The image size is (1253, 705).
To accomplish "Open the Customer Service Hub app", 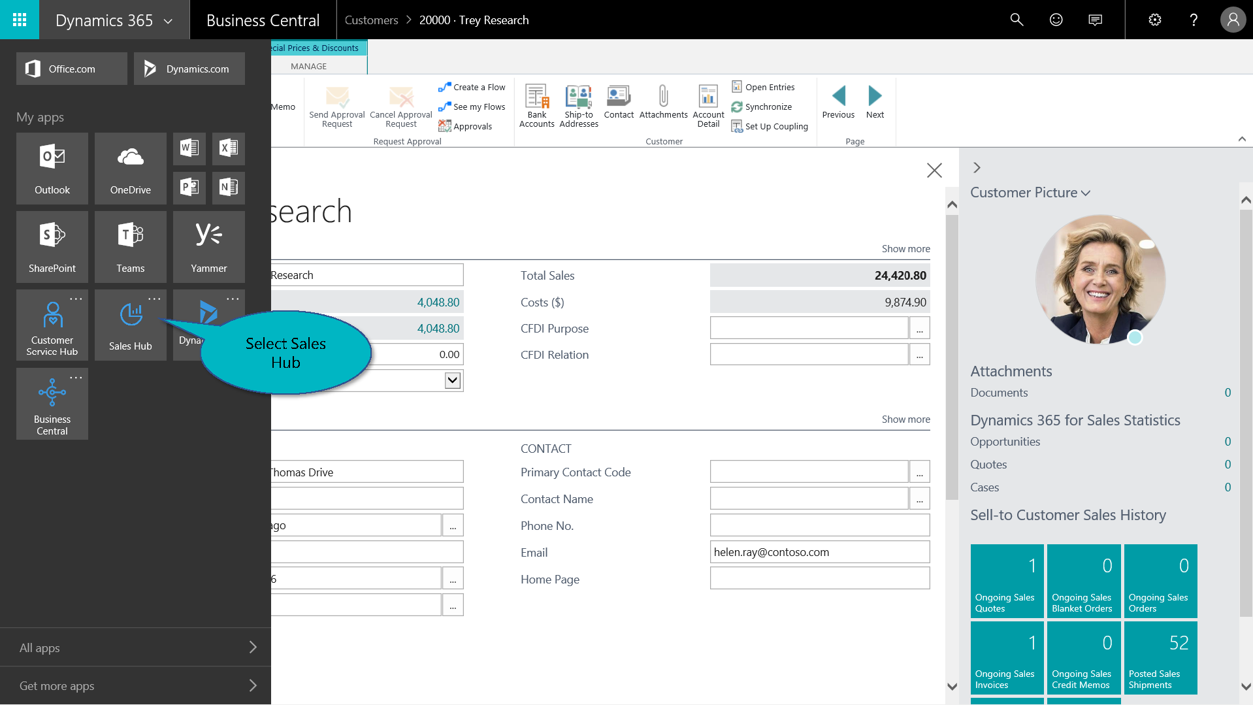I will click(52, 325).
